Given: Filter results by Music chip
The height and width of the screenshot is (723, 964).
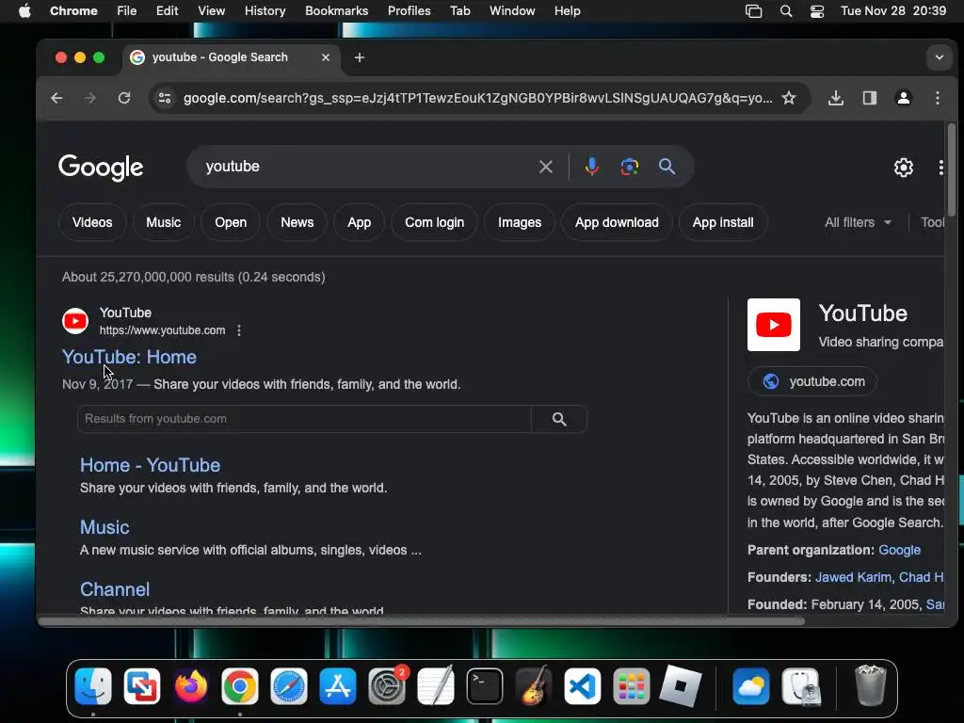Looking at the screenshot, I should (x=164, y=222).
